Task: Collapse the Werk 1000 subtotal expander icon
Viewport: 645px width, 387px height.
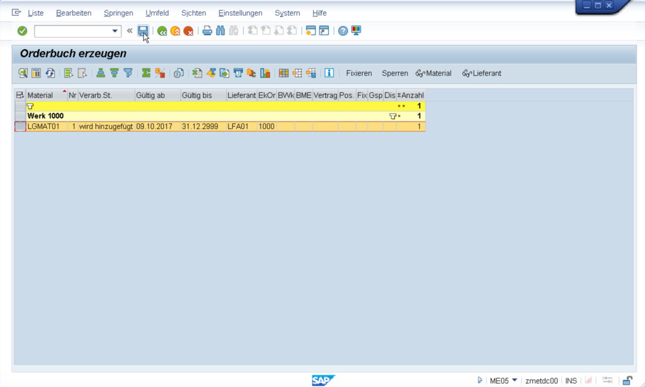Action: [x=393, y=116]
